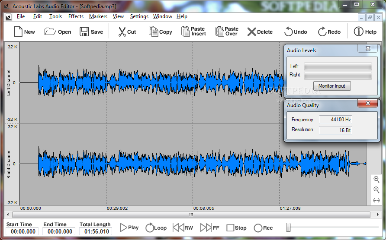Image resolution: width=386 pixels, height=240 pixels.
Task: Close the Softpedia.mp3 document window
Action: point(378,17)
